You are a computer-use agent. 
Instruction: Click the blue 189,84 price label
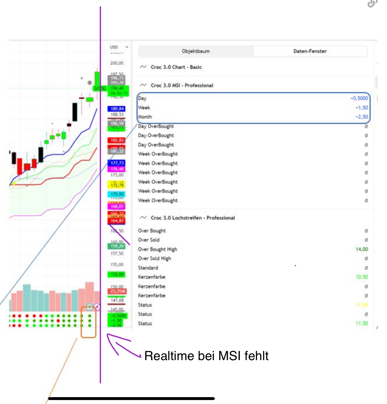117,109
